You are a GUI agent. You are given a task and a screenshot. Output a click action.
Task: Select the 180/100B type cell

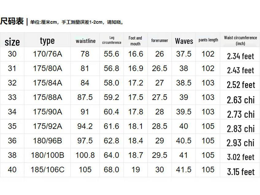coord(47,155)
